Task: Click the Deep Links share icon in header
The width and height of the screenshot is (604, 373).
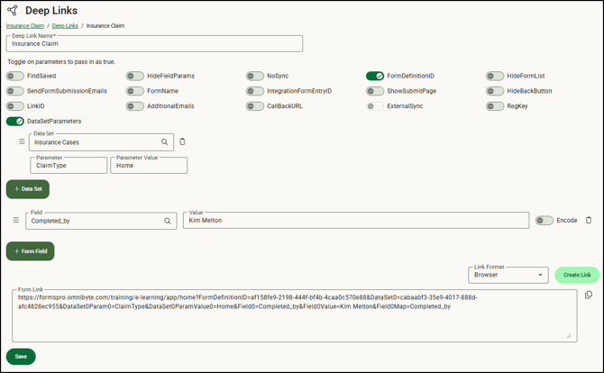Action: click(13, 11)
